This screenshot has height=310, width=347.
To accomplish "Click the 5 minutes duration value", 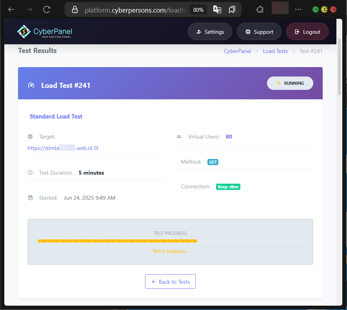I will pos(91,173).
